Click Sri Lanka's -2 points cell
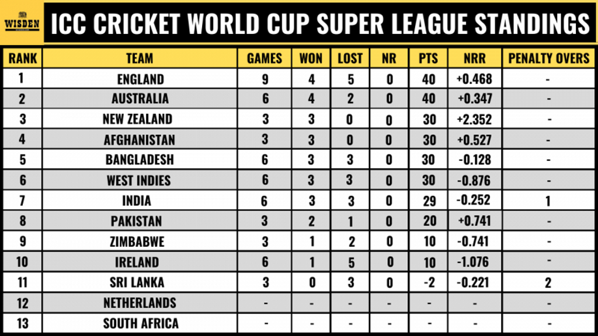This screenshot has height=336, width=598. coord(429,283)
